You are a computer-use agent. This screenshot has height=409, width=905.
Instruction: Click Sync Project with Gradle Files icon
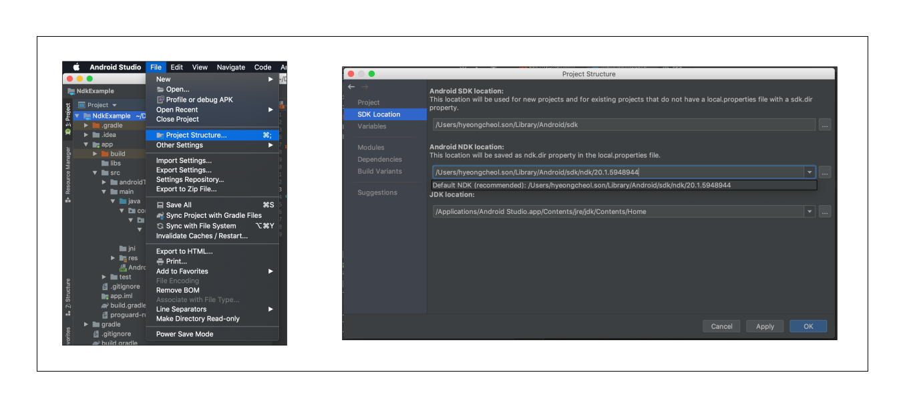point(160,215)
